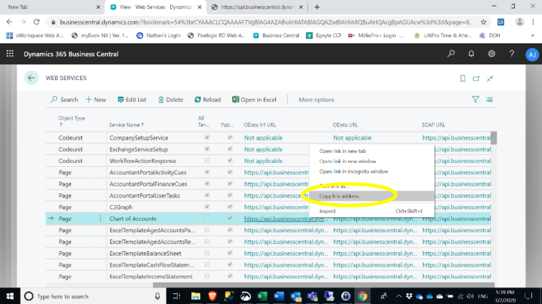Viewport: 542px width, 304px height.
Task: Open File Explorer from taskbar
Action: point(195,296)
